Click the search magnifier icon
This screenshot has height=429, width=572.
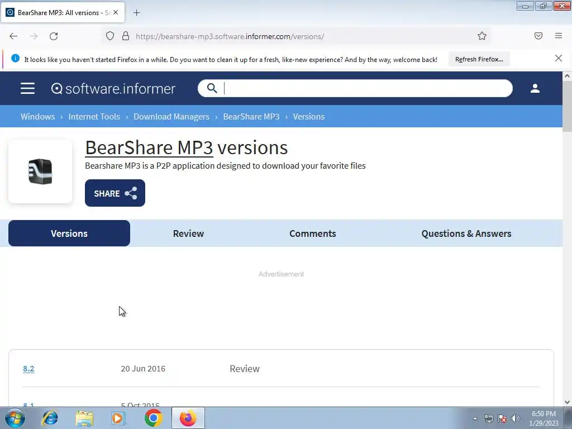(x=212, y=88)
